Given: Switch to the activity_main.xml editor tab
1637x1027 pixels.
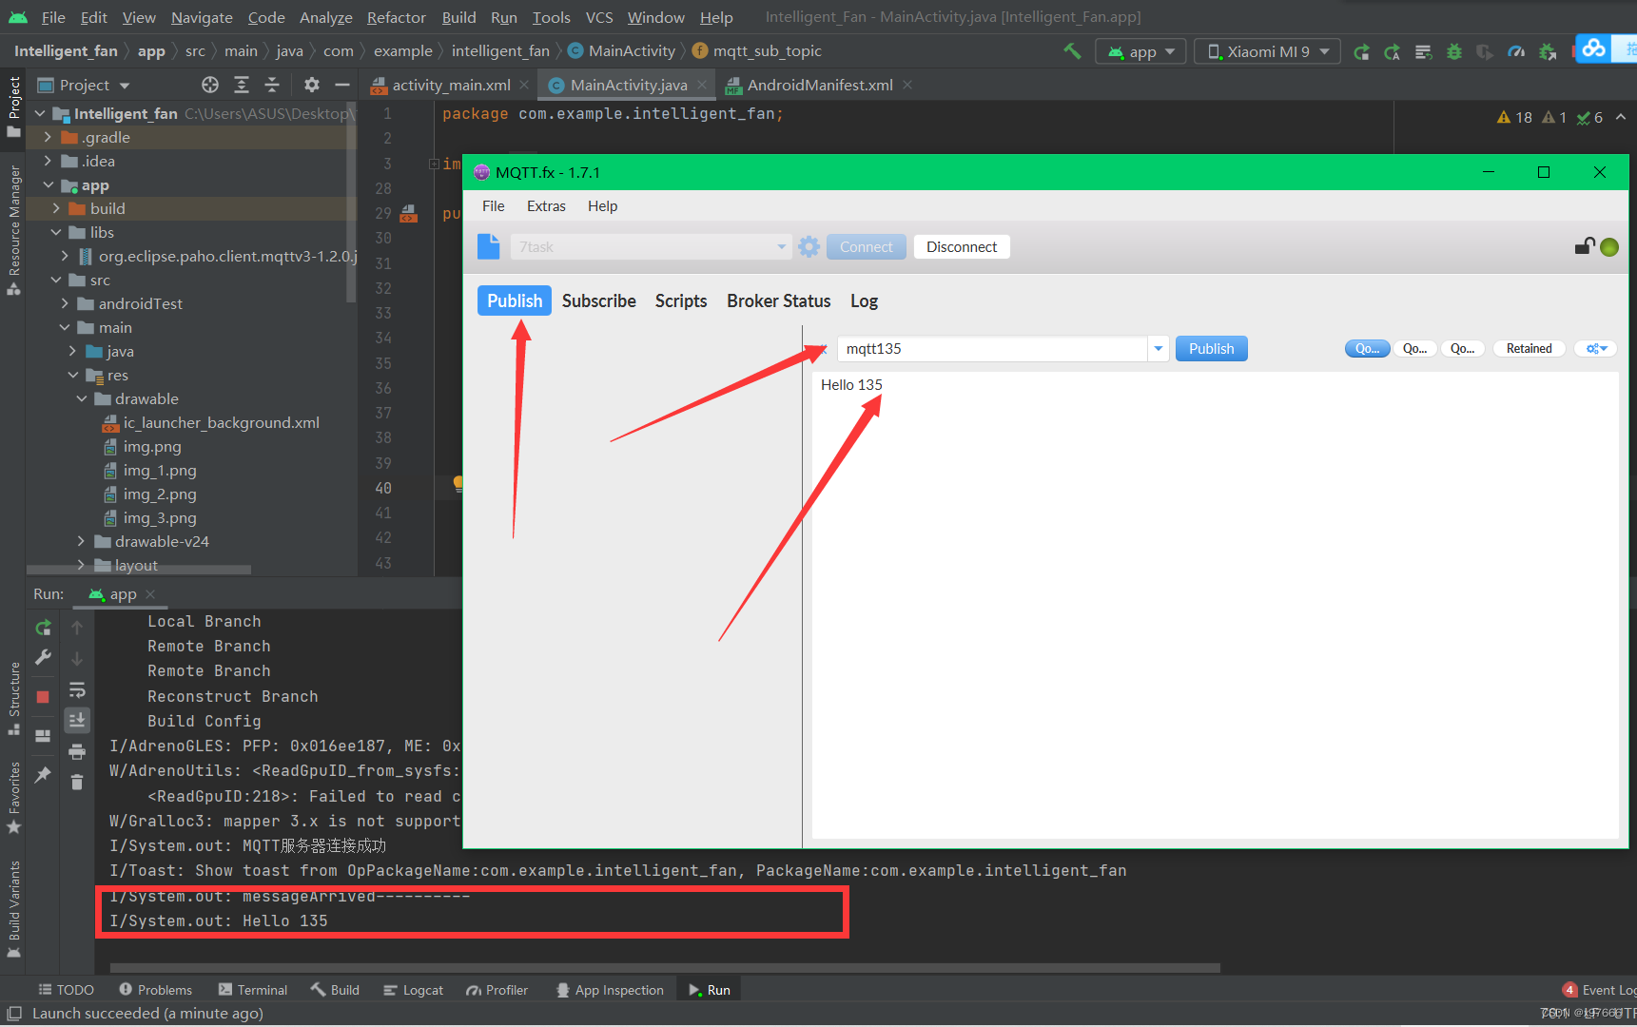Looking at the screenshot, I should click(450, 85).
